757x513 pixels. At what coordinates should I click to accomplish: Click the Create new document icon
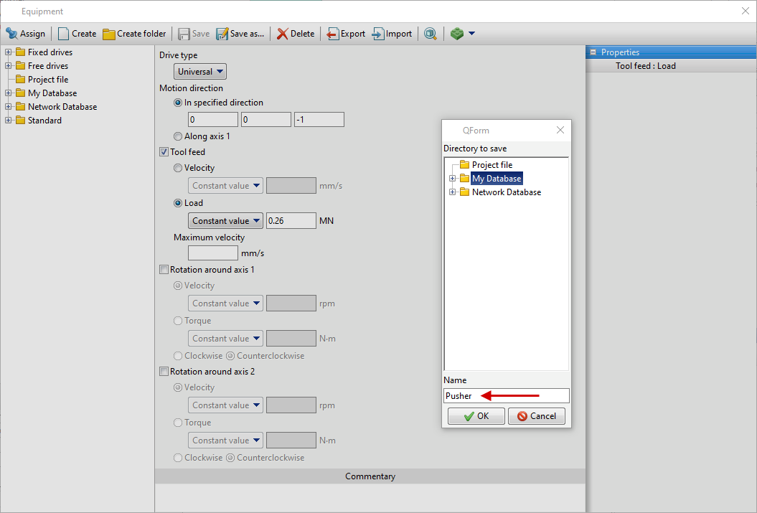[64, 34]
